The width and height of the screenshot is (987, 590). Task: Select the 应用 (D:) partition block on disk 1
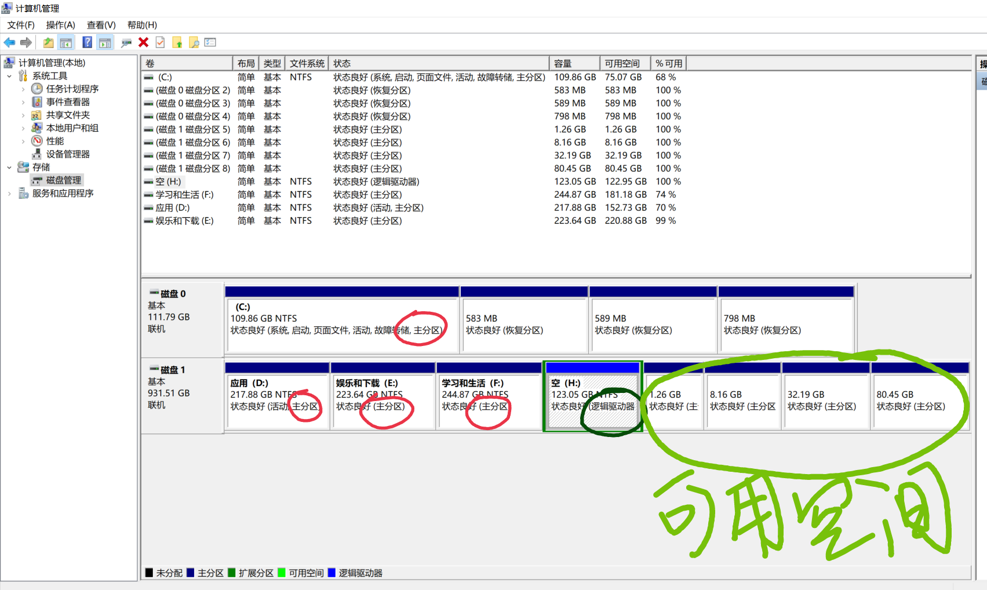click(277, 396)
